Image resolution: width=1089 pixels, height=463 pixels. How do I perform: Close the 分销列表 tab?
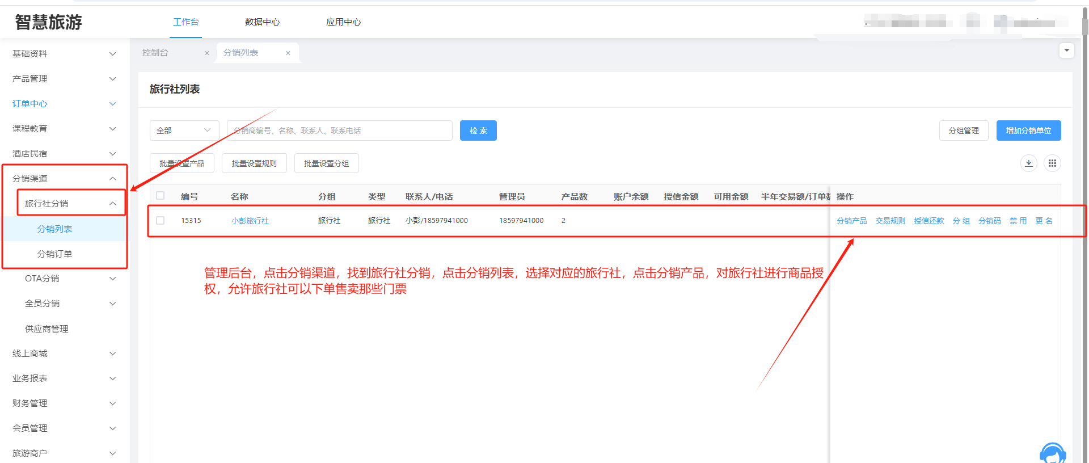coord(288,53)
